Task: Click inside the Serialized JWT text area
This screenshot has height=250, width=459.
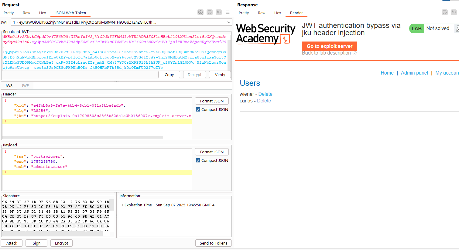Action: [x=115, y=53]
